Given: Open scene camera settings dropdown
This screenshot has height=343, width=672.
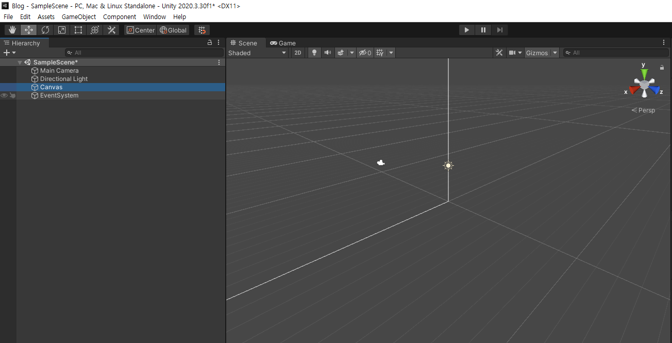Looking at the screenshot, I should 515,53.
